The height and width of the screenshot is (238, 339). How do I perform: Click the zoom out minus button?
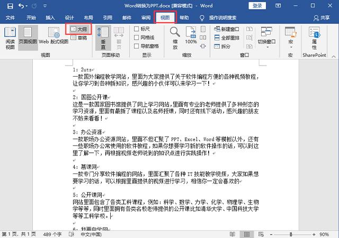pyautogui.click(x=271, y=234)
